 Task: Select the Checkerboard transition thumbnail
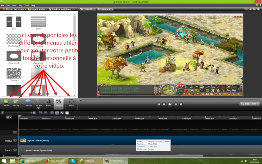tap(14, 39)
